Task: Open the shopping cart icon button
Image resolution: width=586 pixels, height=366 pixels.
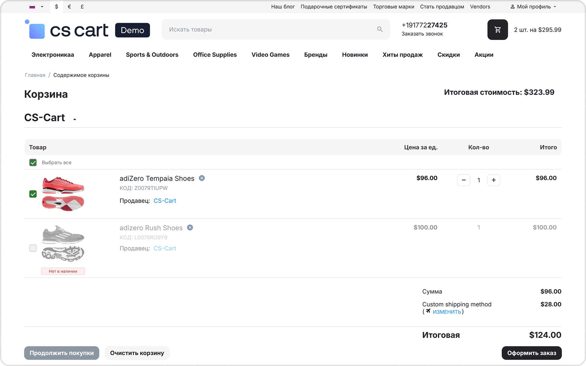Action: [497, 30]
